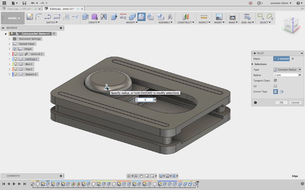Switch to the Coin Lau...r V5 v1 tab
The height and width of the screenshot is (190, 305).
point(19,9)
